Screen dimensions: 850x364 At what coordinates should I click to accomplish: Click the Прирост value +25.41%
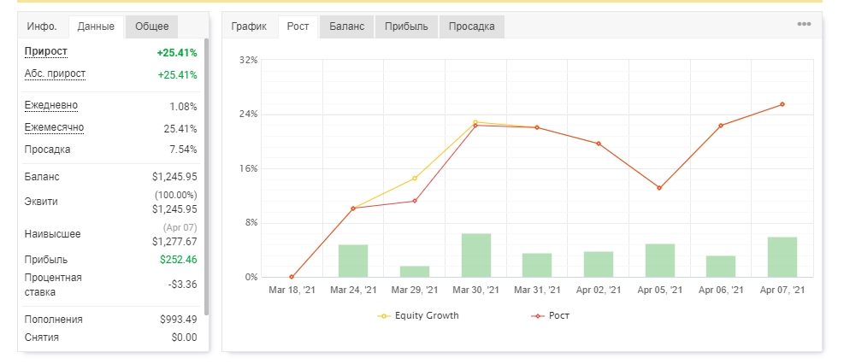point(177,53)
